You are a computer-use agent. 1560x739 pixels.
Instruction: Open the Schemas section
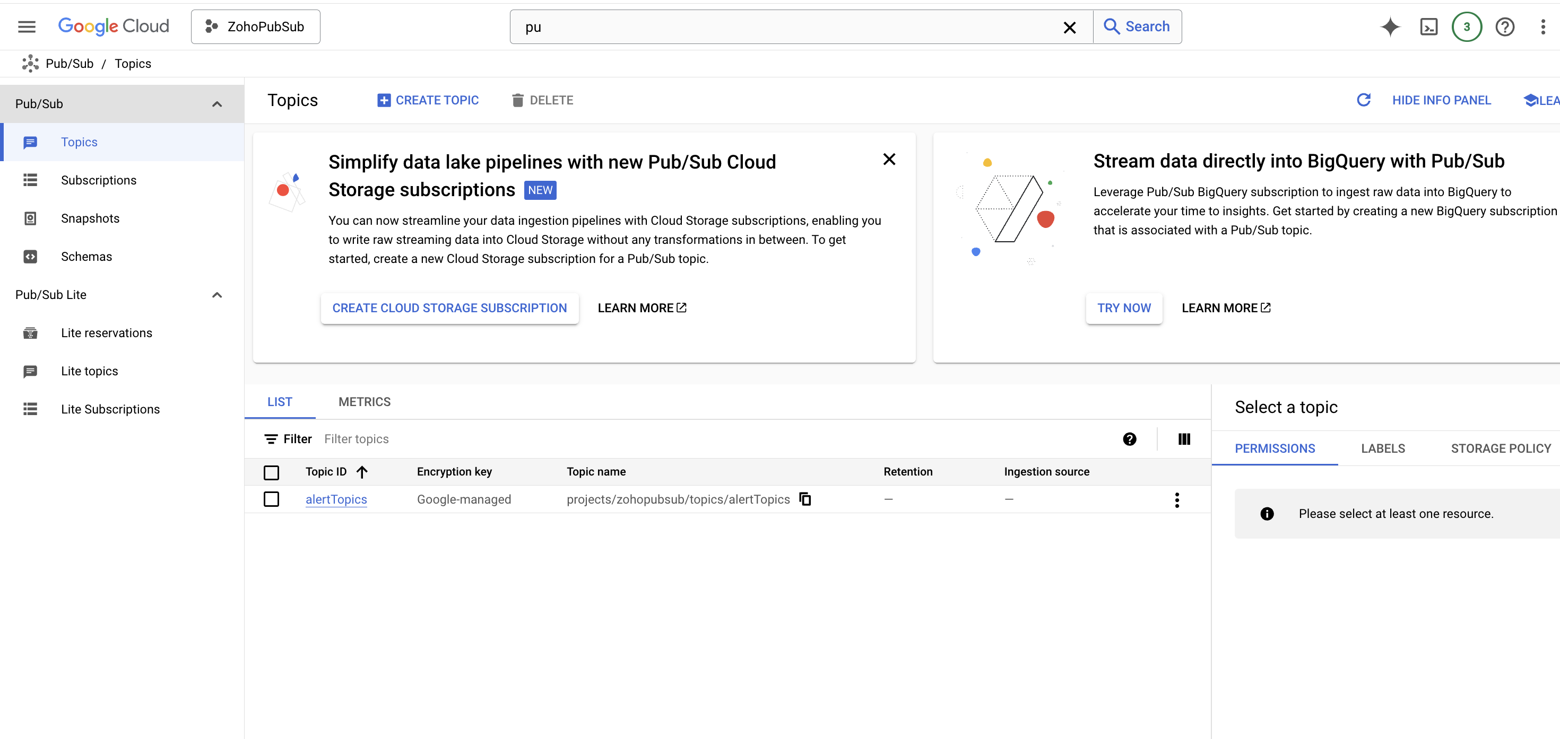tap(86, 256)
